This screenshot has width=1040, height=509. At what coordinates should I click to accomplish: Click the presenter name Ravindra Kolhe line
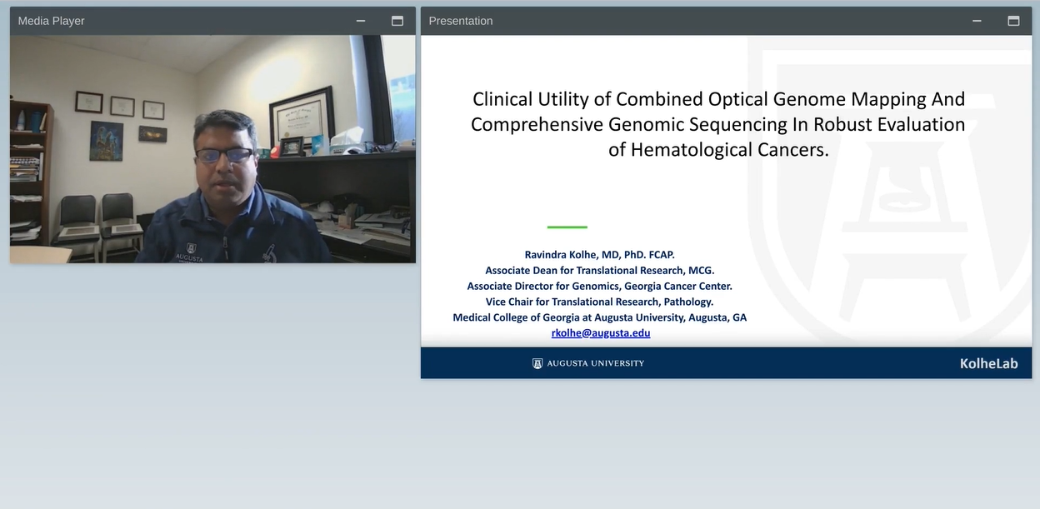(600, 254)
